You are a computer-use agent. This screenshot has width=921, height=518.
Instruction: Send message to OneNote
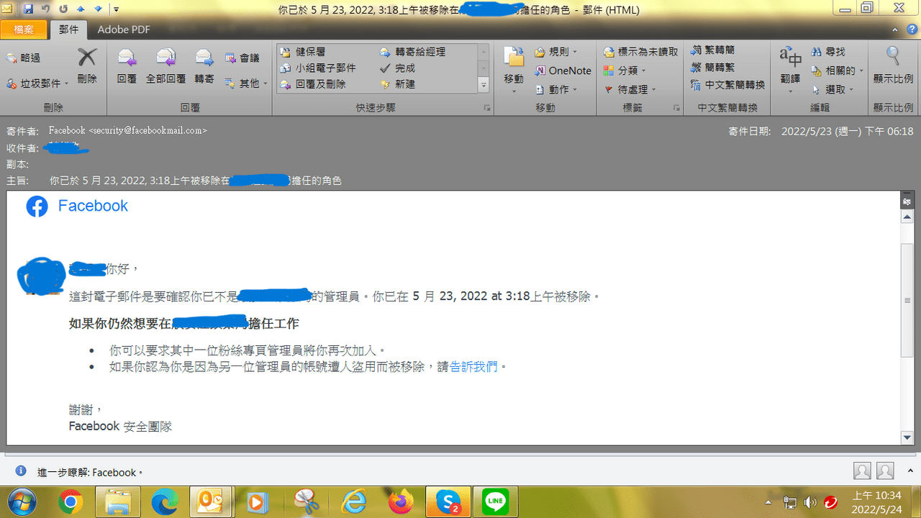563,71
